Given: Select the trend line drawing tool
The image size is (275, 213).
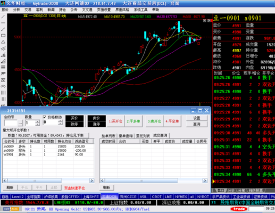Looking at the screenshot, I should pyautogui.click(x=3, y=17).
